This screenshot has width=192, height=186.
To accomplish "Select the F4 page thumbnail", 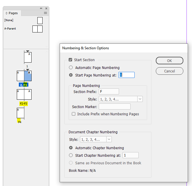I will click(21, 113).
